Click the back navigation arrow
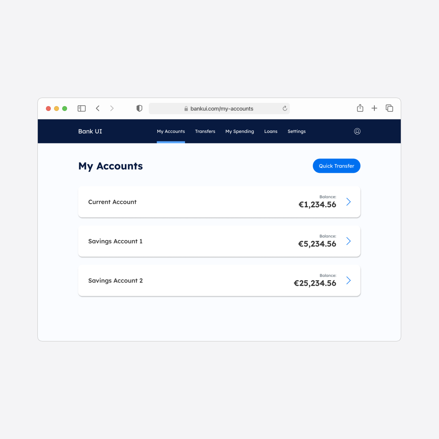This screenshot has height=439, width=439. [x=98, y=108]
